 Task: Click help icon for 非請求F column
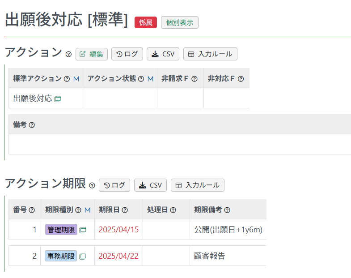click(195, 79)
